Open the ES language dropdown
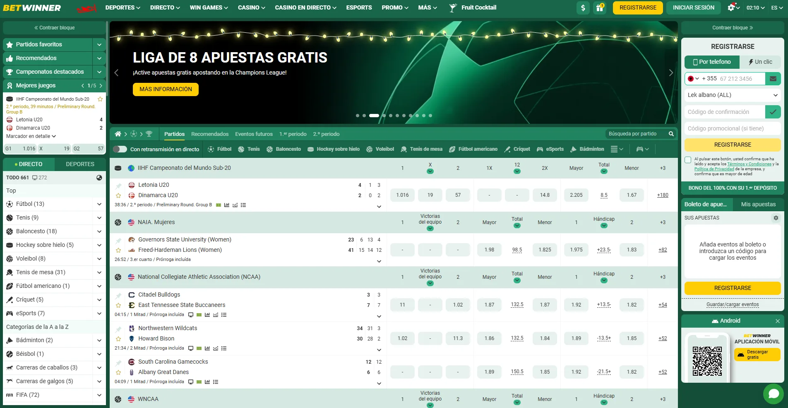 [x=777, y=8]
